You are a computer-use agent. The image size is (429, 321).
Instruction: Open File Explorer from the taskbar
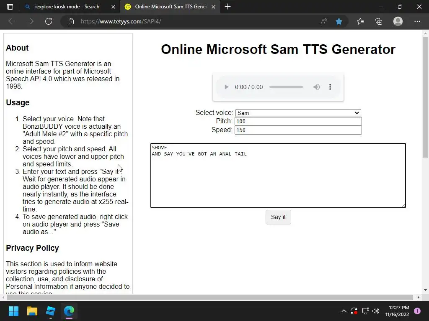32,311
